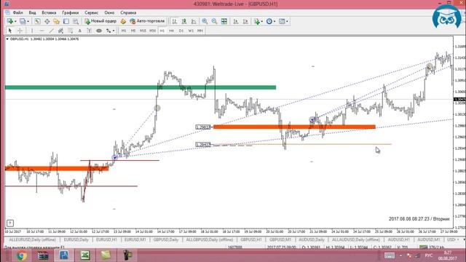Expand the templates dropdown arrow
The height and width of the screenshot is (262, 466).
(x=287, y=21)
